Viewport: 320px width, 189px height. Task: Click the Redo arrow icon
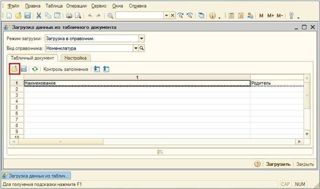98,16
